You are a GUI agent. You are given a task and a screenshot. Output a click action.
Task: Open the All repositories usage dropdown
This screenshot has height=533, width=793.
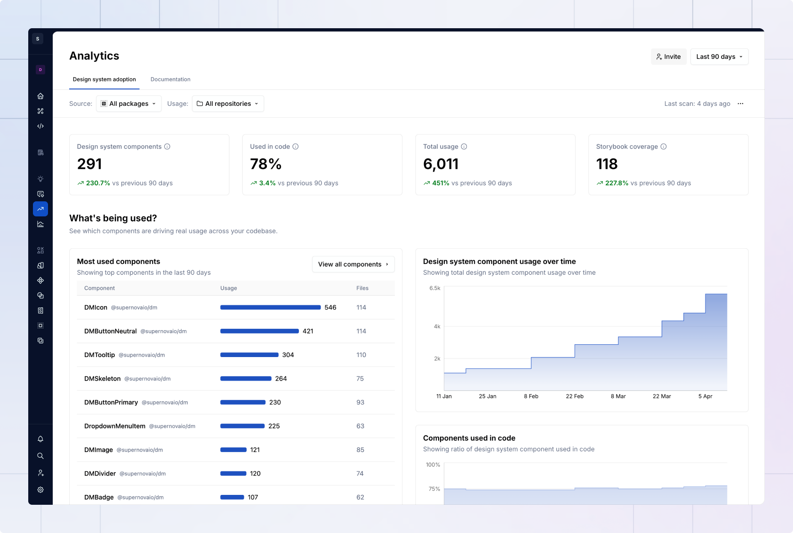point(228,103)
